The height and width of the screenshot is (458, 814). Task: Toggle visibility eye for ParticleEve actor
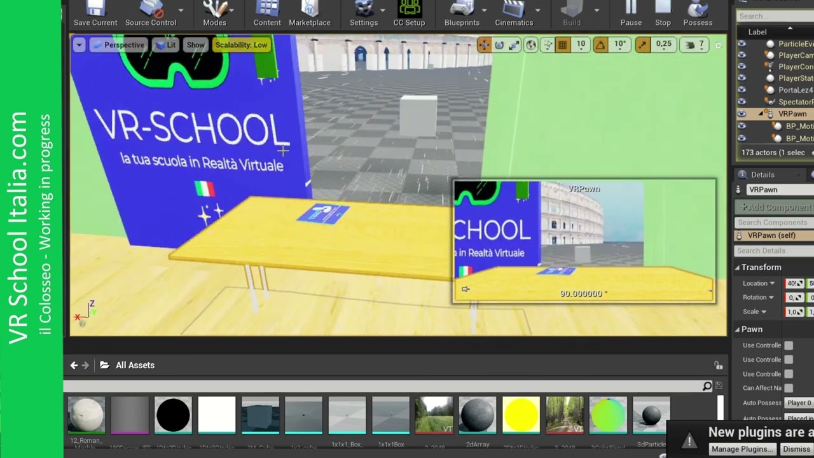click(x=742, y=44)
